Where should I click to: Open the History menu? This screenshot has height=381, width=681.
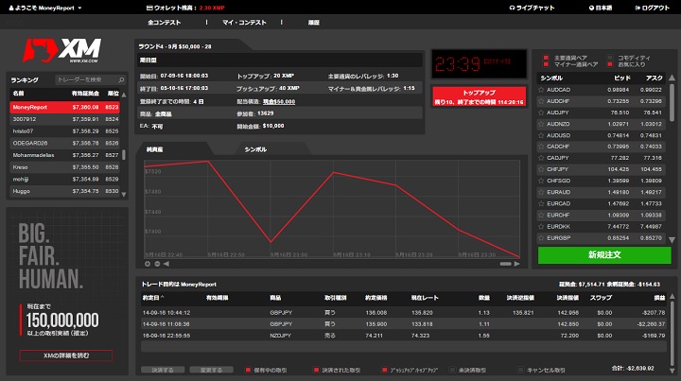[314, 22]
